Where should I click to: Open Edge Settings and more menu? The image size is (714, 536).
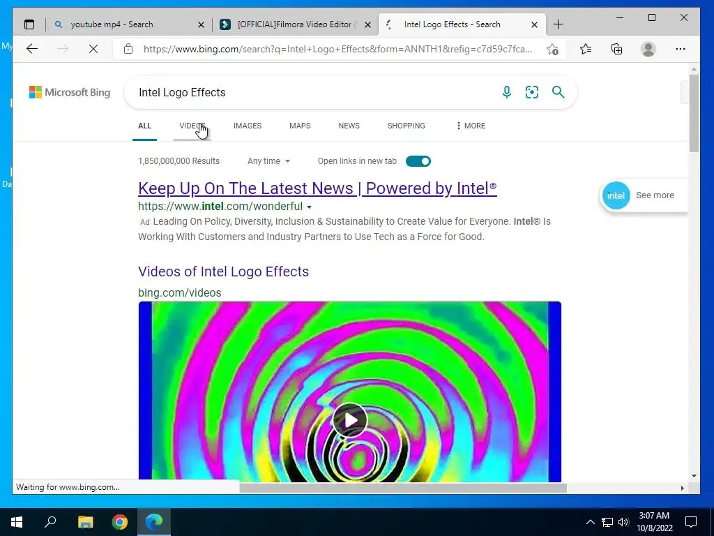681,49
